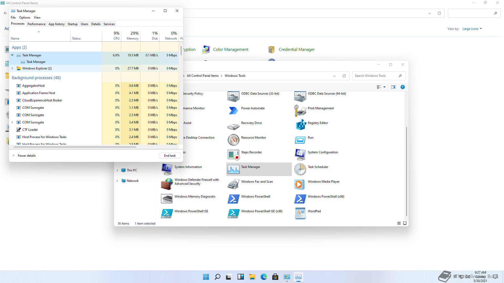
Task: Collapse the Task Manager process group
Action: 12,55
